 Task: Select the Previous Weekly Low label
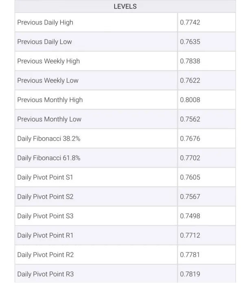(48, 80)
